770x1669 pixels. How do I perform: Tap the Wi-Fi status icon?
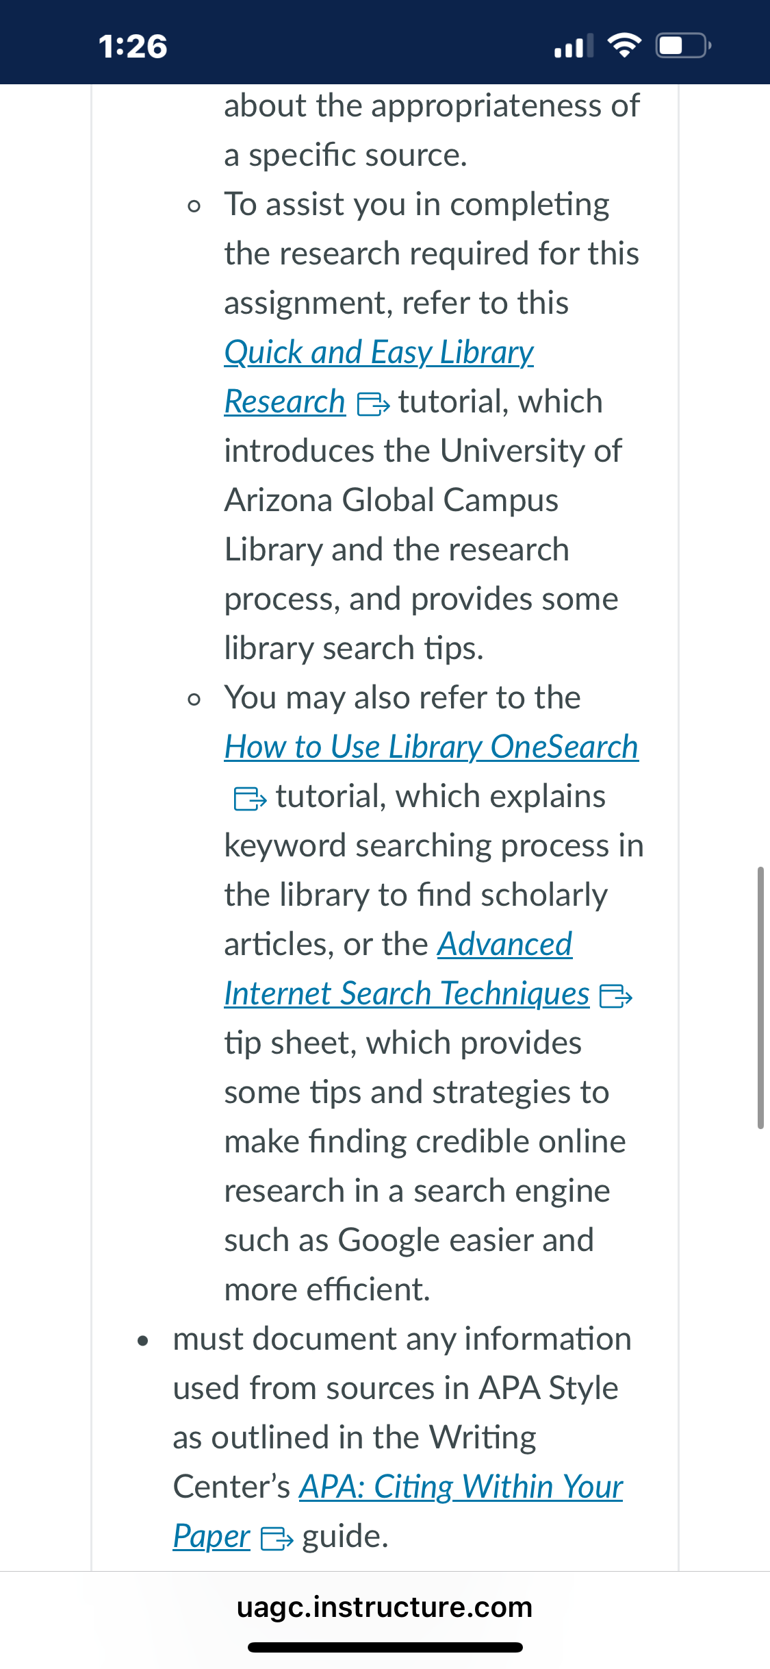pos(624,46)
